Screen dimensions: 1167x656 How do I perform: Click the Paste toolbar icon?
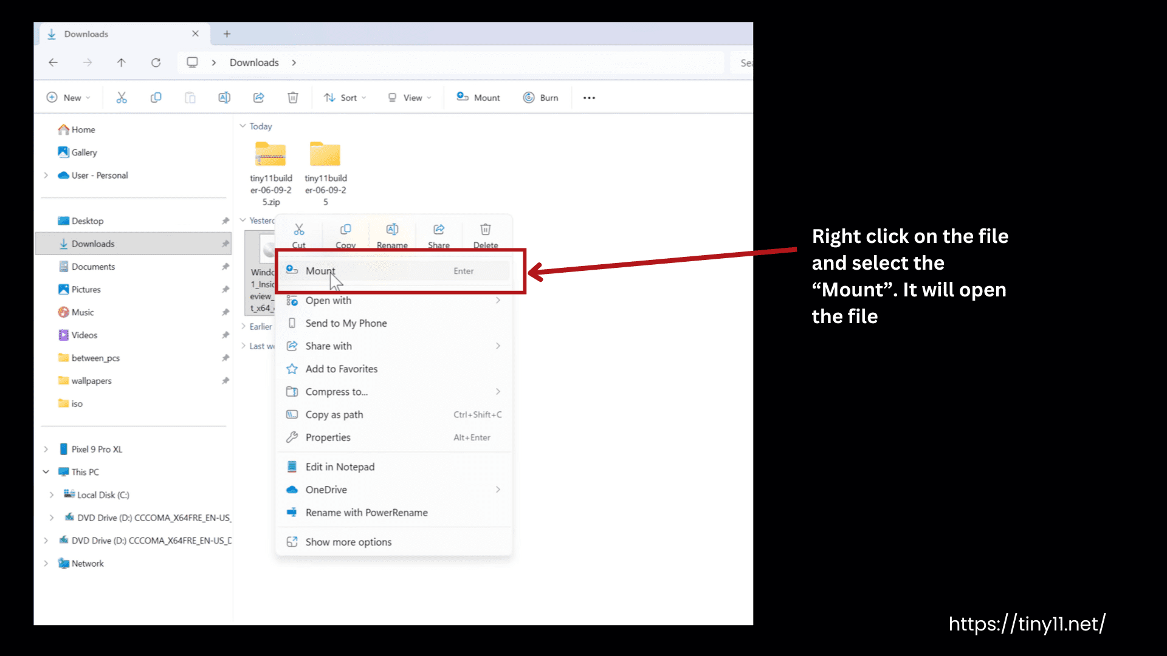coord(190,97)
